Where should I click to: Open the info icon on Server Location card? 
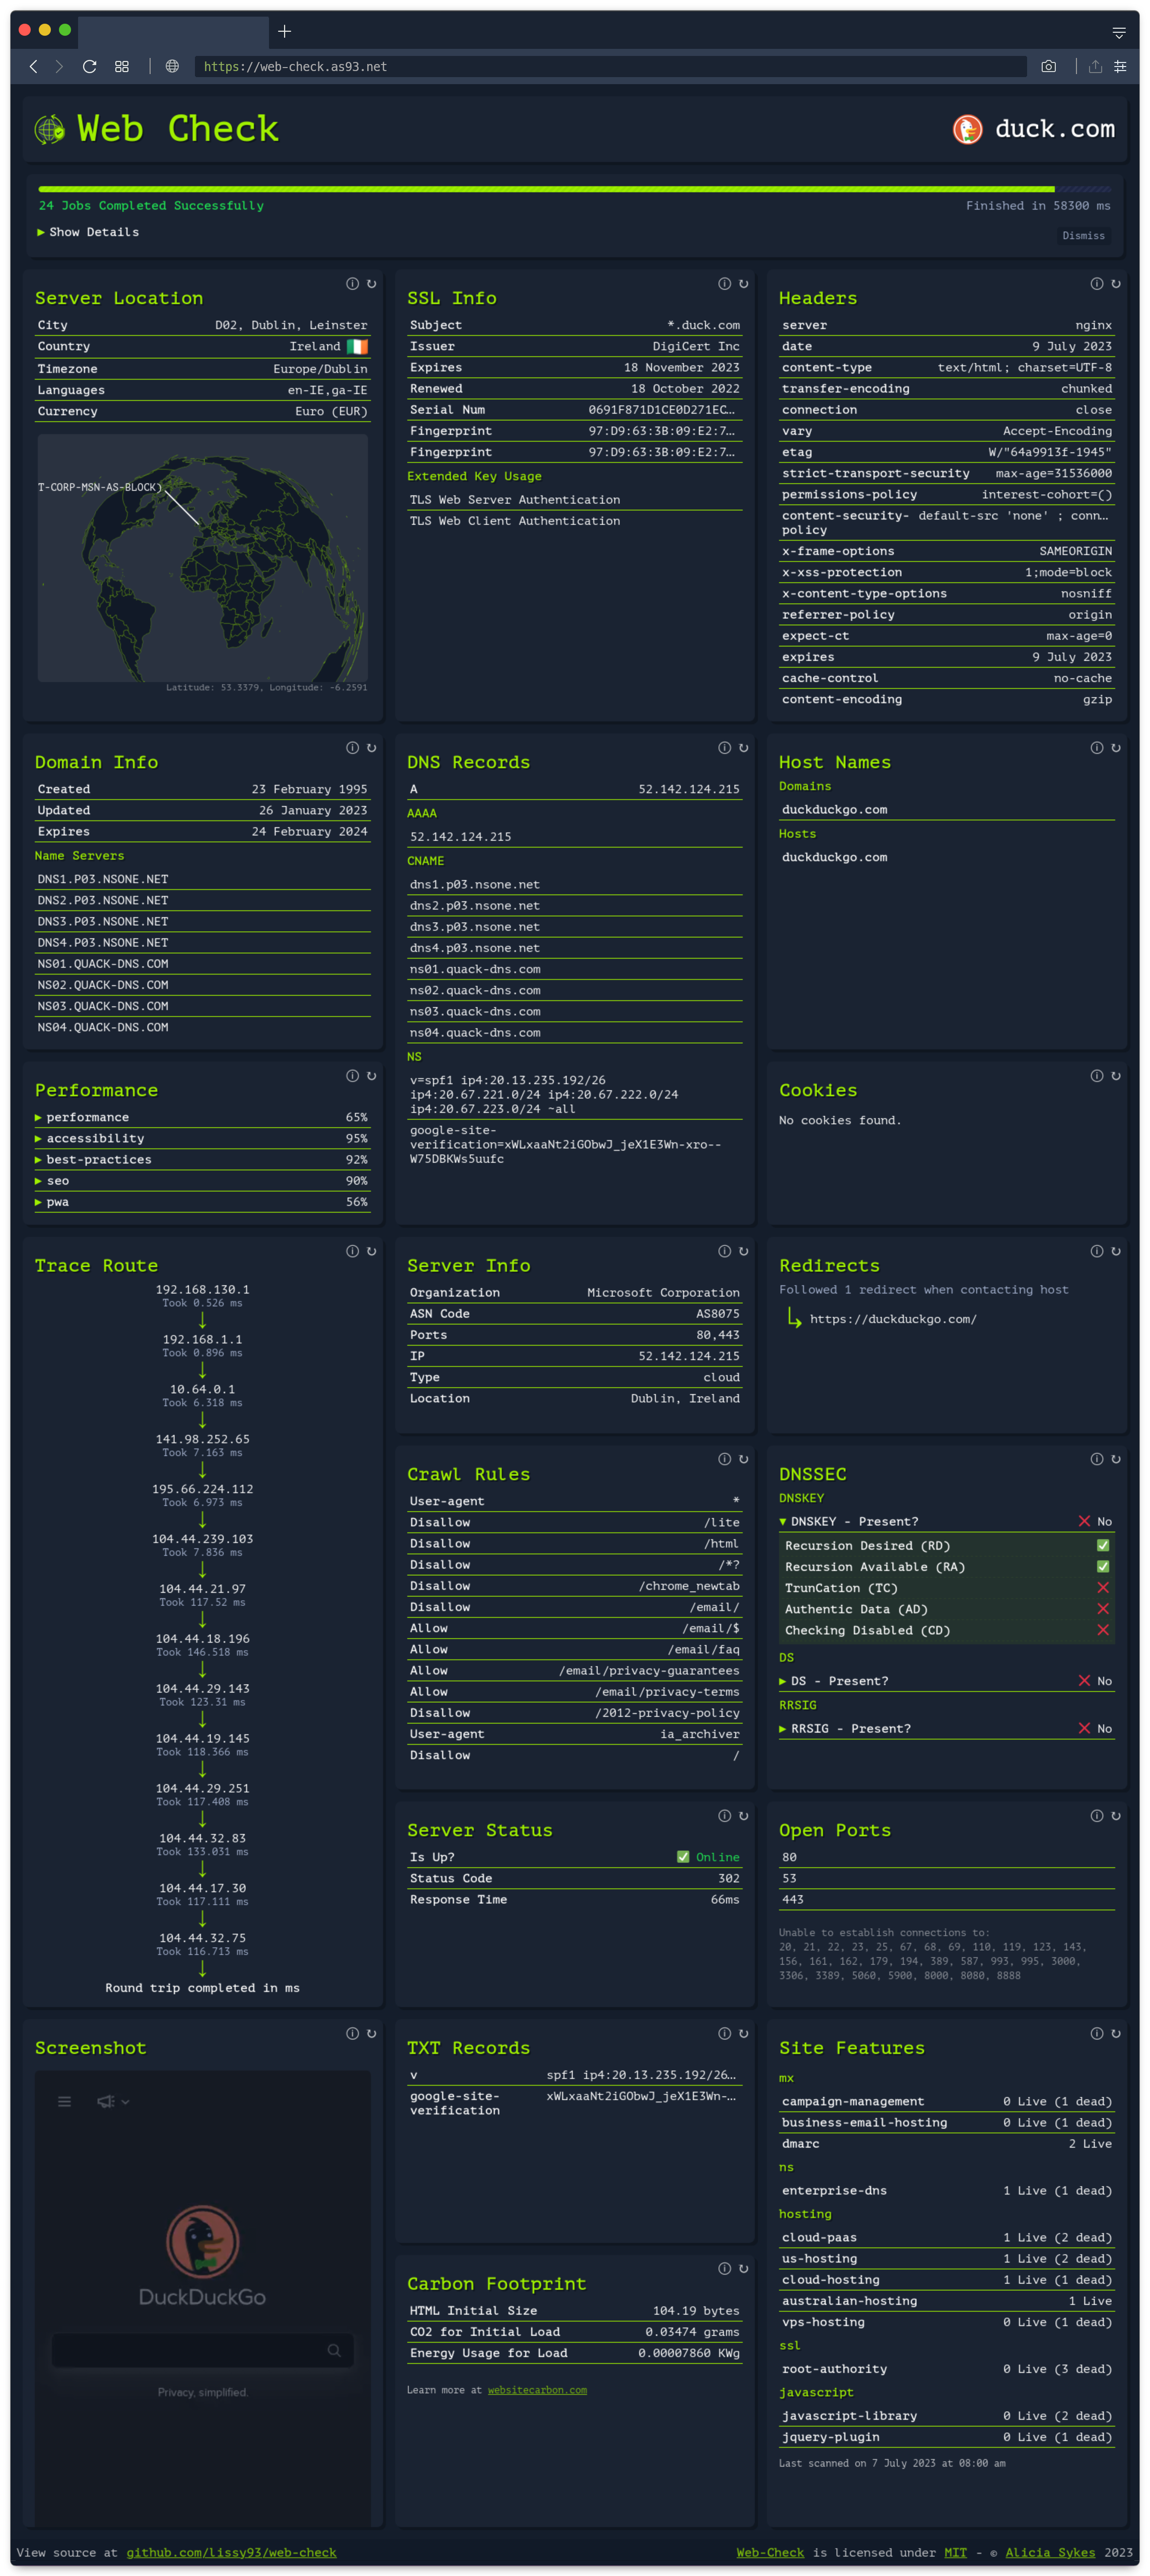tap(352, 284)
